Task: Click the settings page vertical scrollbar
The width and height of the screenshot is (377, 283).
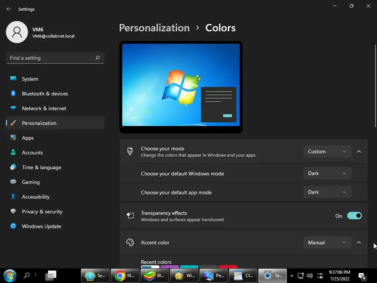Action: coord(375,85)
